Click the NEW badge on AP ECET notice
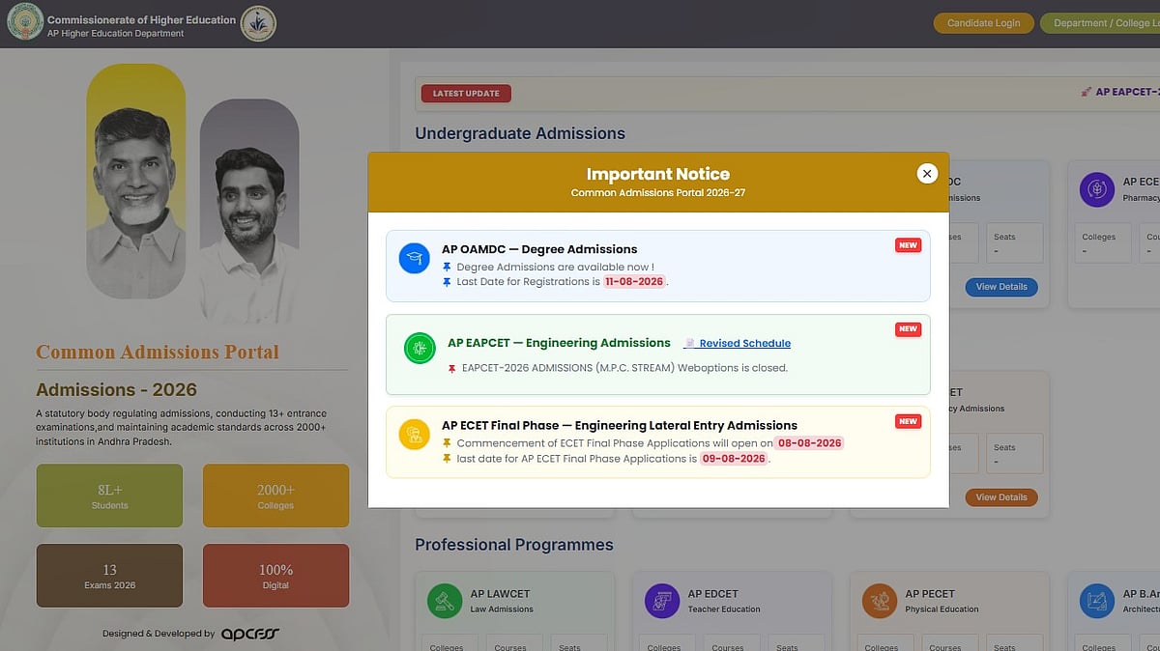This screenshot has height=651, width=1160. (x=908, y=421)
